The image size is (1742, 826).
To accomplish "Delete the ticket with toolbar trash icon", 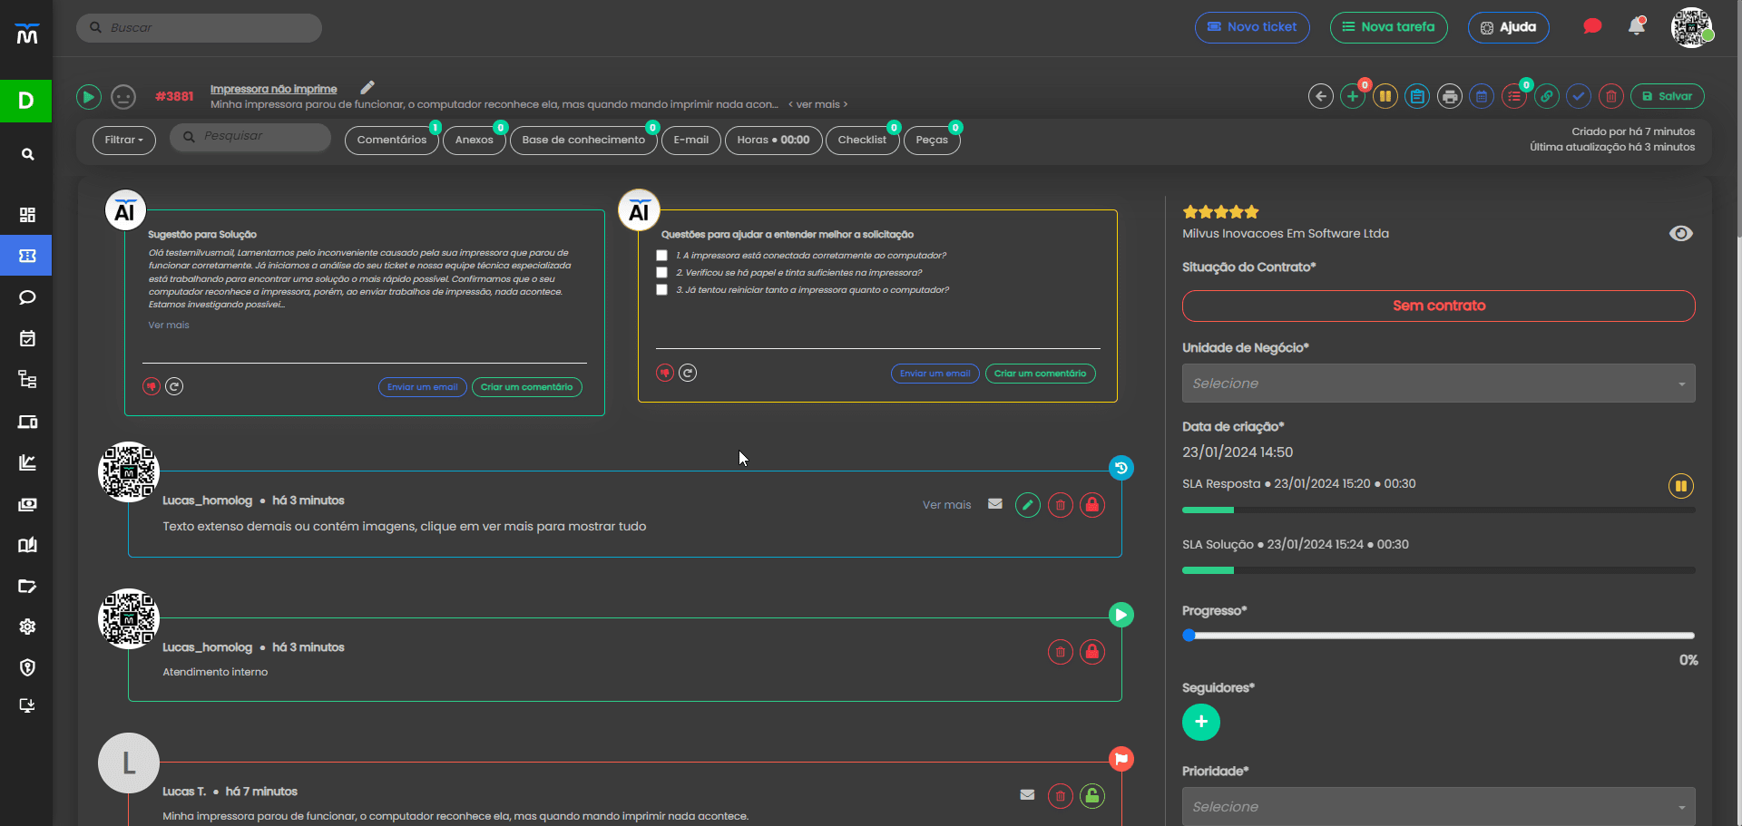I will point(1611,96).
